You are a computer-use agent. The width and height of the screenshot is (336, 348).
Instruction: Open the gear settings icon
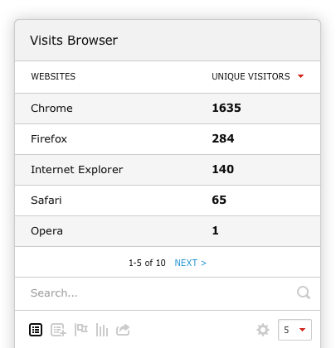(x=263, y=330)
